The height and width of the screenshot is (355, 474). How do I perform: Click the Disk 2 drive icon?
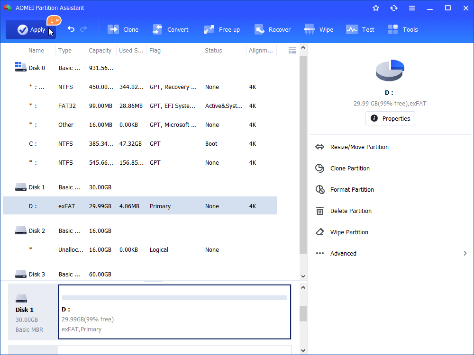20,231
